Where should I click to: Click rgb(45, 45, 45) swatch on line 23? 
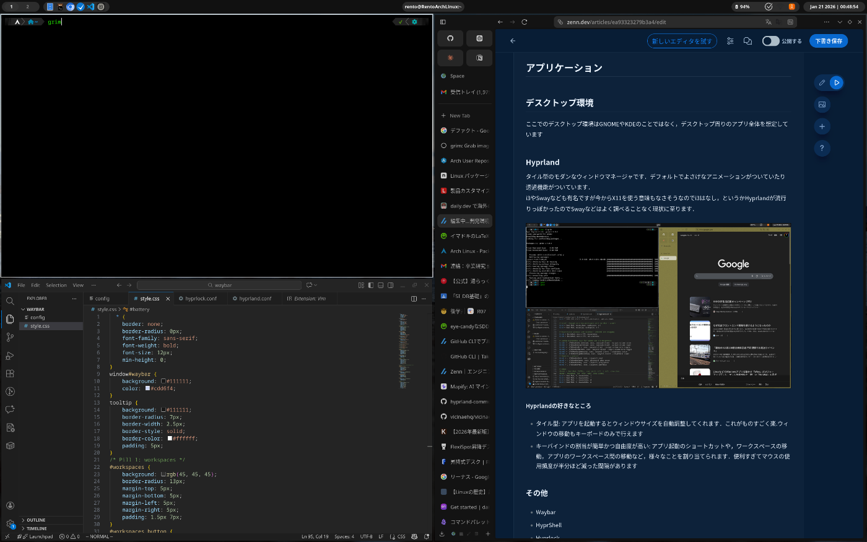[163, 474]
